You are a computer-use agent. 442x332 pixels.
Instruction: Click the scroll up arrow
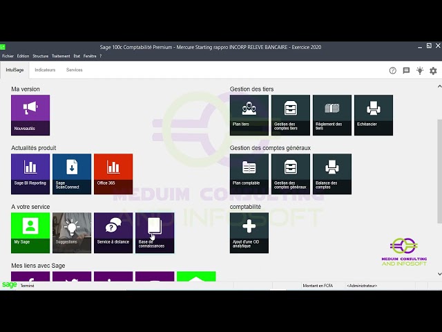(x=439, y=86)
